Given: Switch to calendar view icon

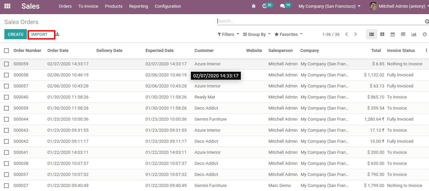Looking at the screenshot, I should (393, 34).
